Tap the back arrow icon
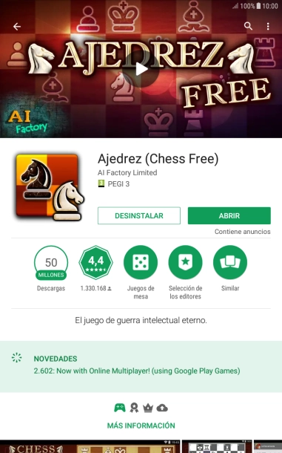Screen dimensions: 282x453 click(17, 27)
